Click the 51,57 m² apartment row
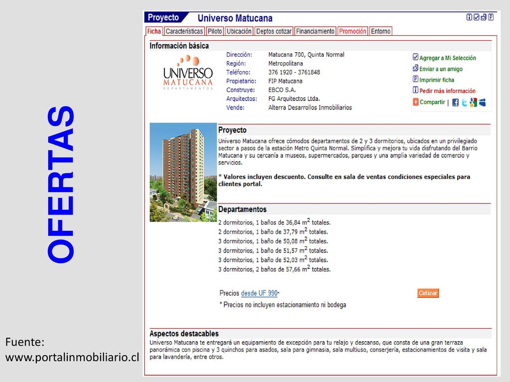 [273, 250]
